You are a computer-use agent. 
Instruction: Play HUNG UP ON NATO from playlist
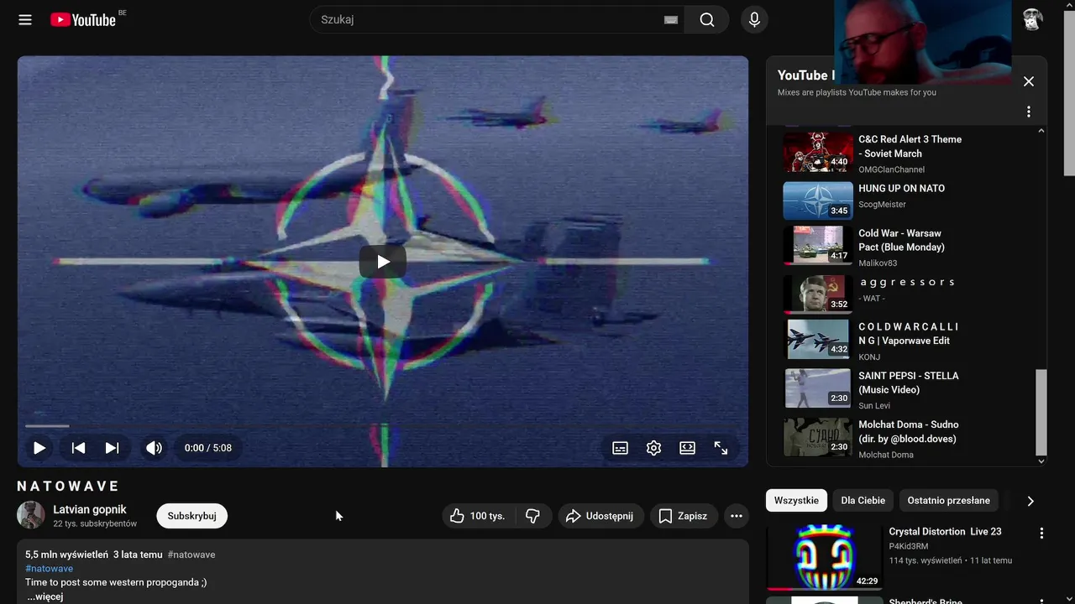(x=901, y=189)
